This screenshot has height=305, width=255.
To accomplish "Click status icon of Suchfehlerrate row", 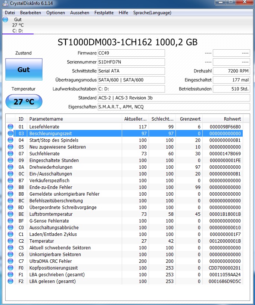I will click(x=10, y=153).
